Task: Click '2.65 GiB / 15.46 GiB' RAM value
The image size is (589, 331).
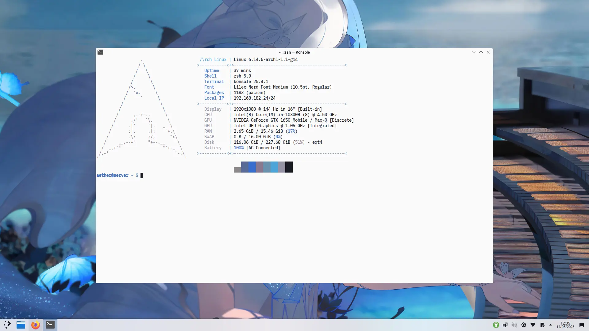Action: click(258, 131)
